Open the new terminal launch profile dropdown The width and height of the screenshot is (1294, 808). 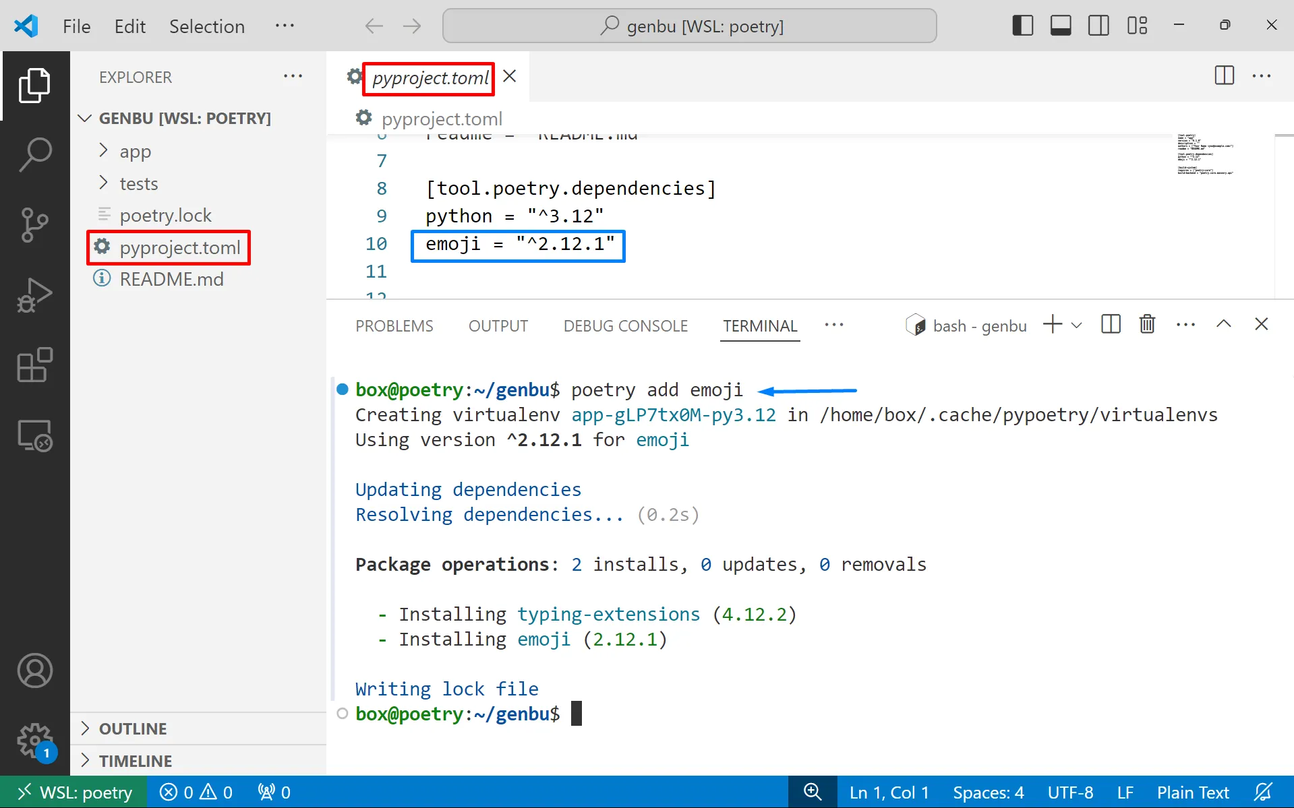click(1077, 325)
